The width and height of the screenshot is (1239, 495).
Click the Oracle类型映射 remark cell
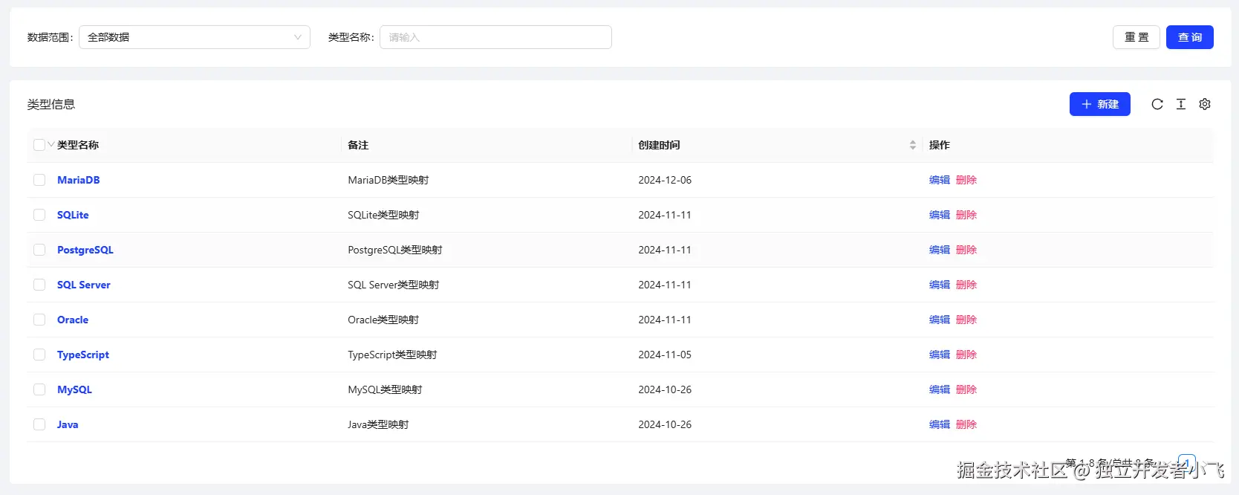(383, 320)
